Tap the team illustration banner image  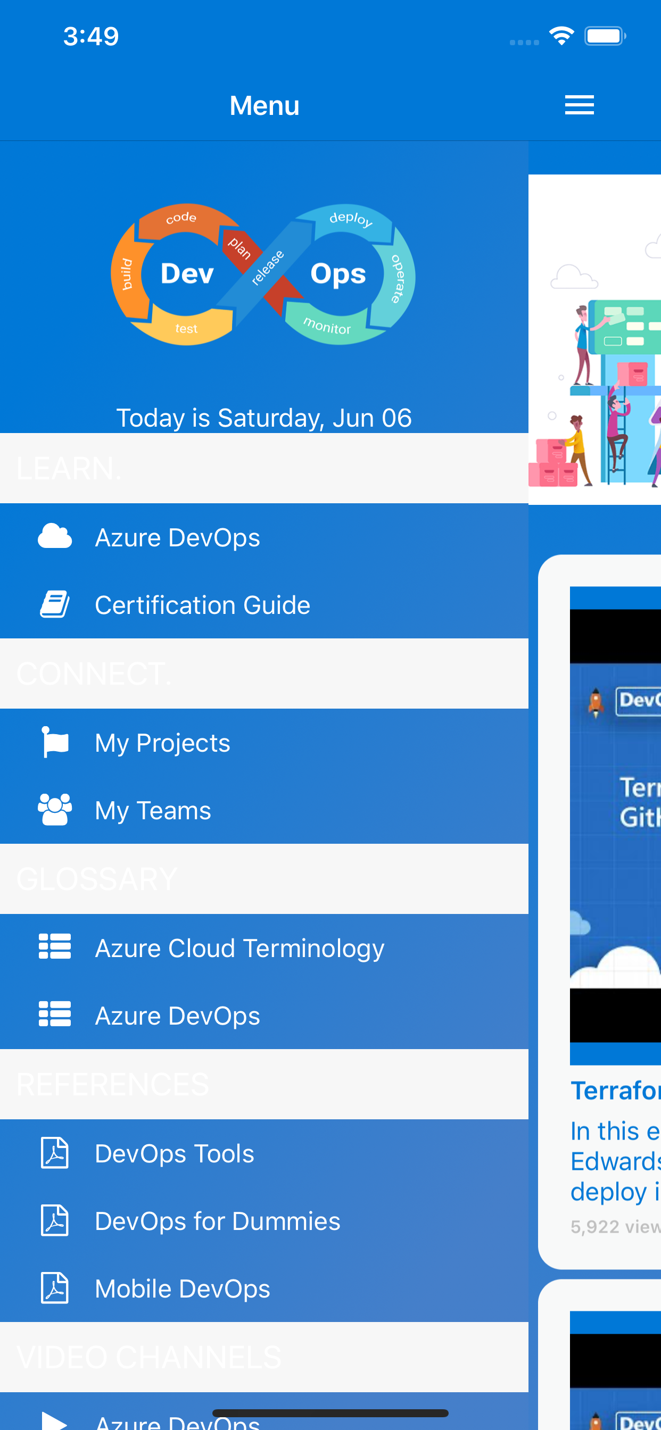pyautogui.click(x=594, y=339)
